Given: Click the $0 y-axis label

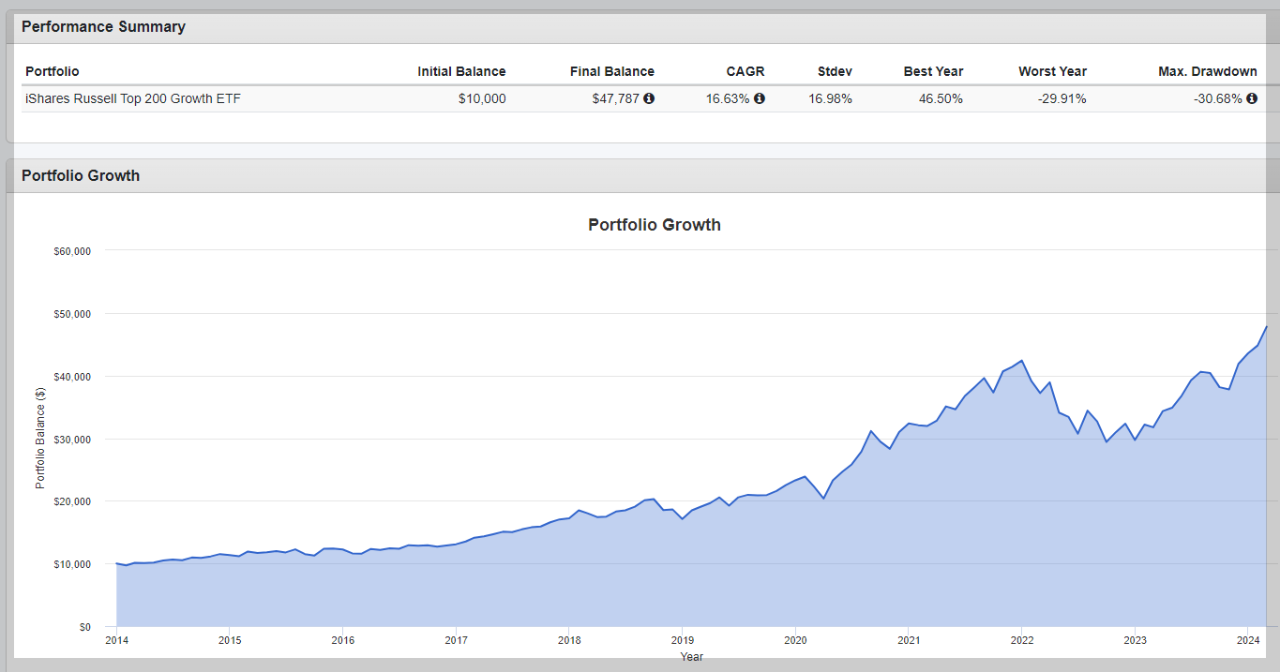Looking at the screenshot, I should coord(84,627).
